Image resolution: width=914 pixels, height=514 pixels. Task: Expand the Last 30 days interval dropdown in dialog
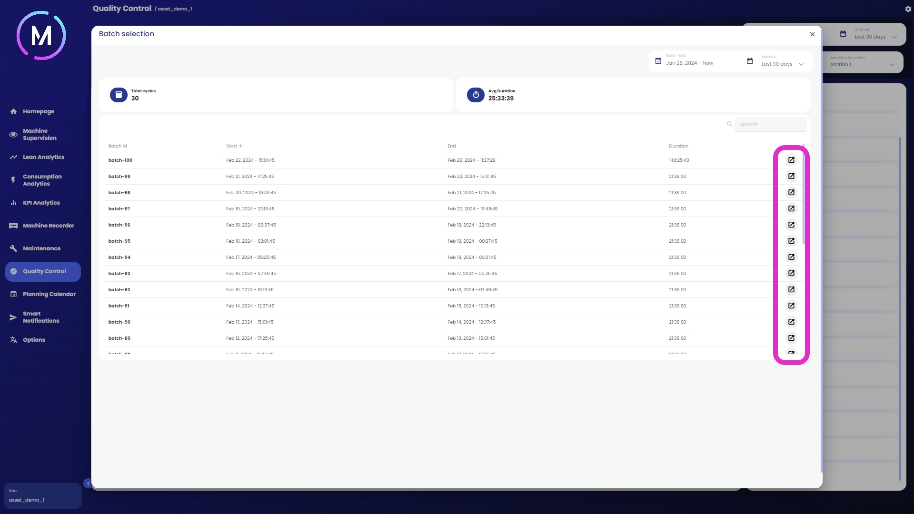(801, 64)
